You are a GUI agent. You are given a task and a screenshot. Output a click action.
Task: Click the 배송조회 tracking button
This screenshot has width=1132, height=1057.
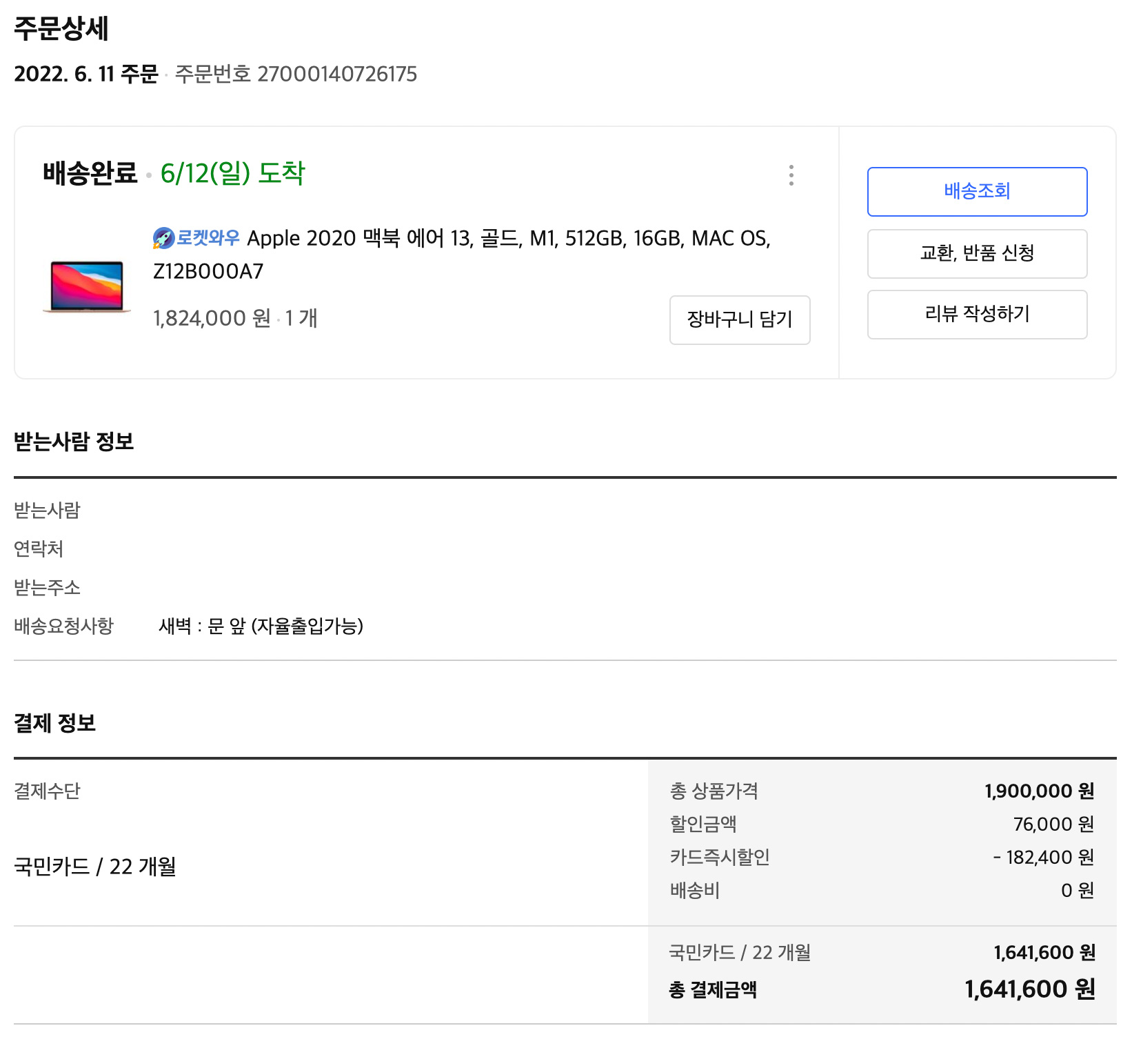pyautogui.click(x=977, y=191)
